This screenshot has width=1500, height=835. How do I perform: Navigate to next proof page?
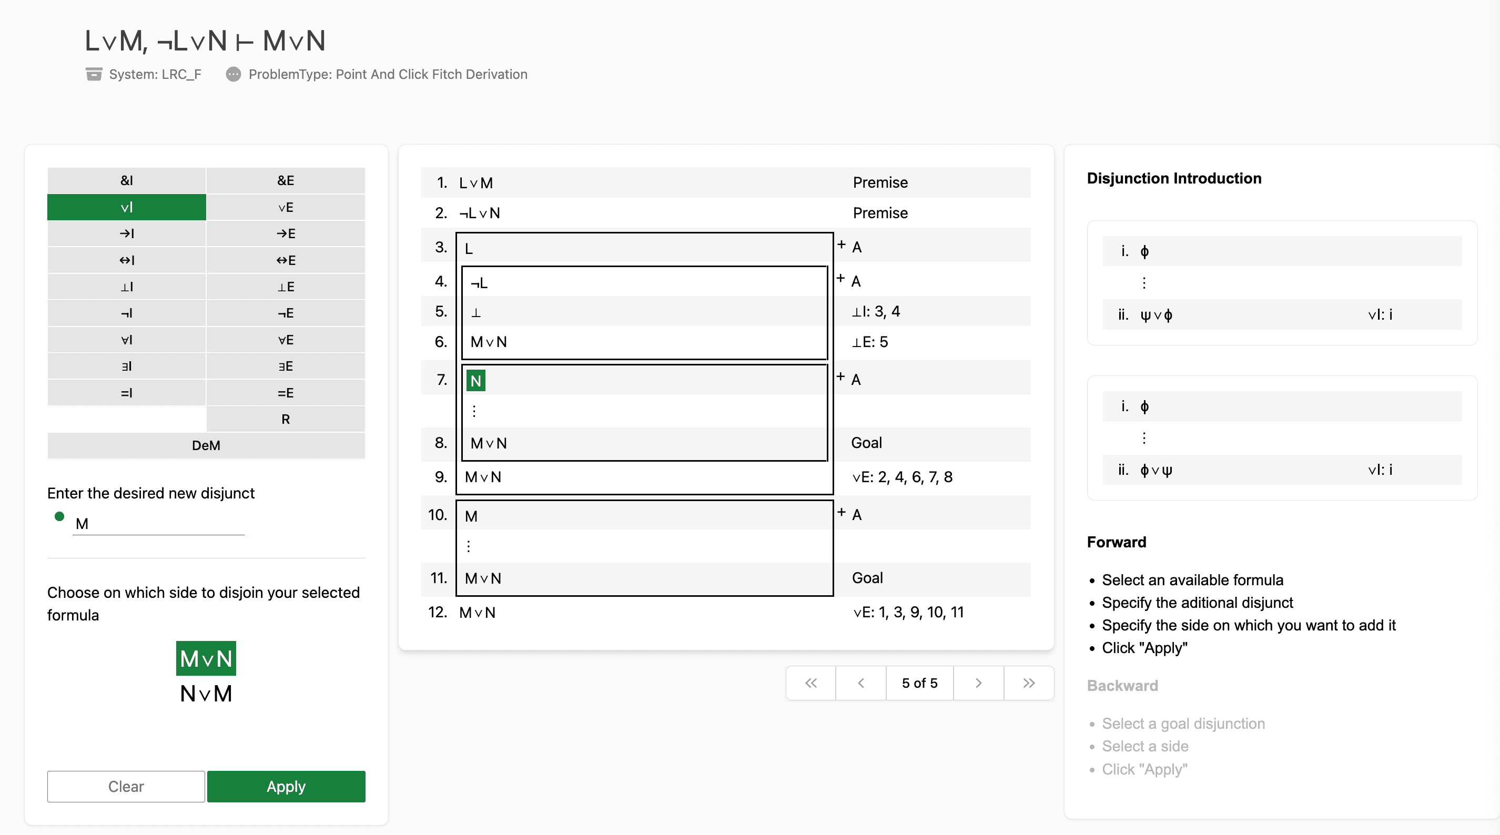click(975, 682)
